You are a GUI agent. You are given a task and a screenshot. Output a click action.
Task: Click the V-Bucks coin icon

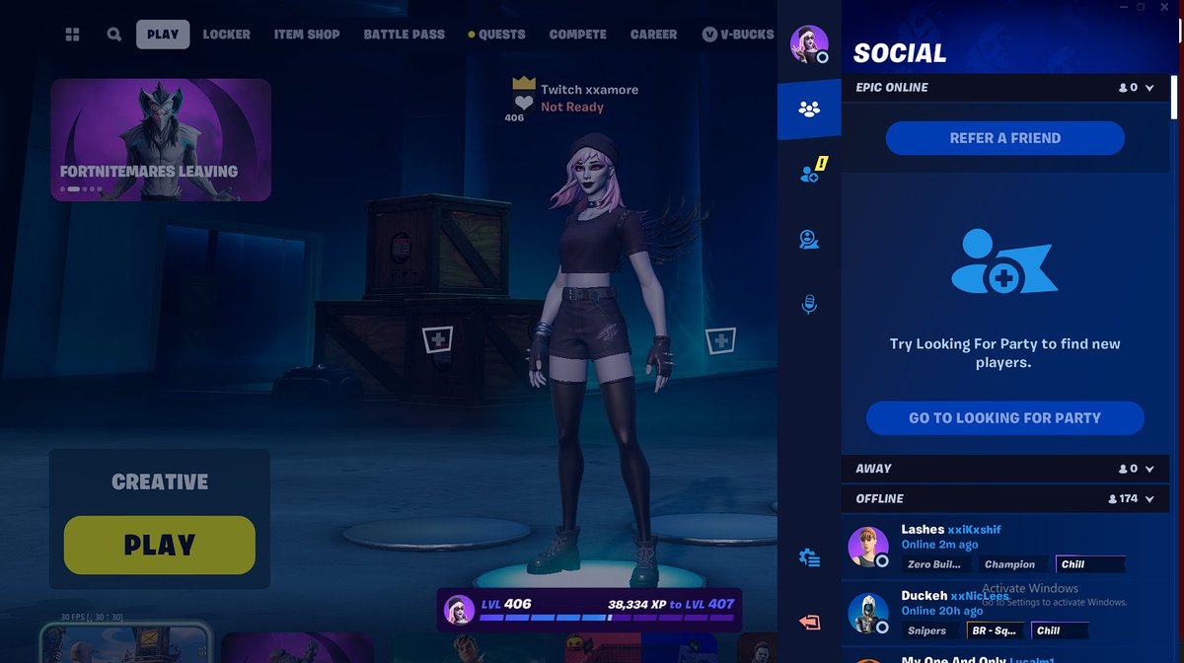point(709,35)
